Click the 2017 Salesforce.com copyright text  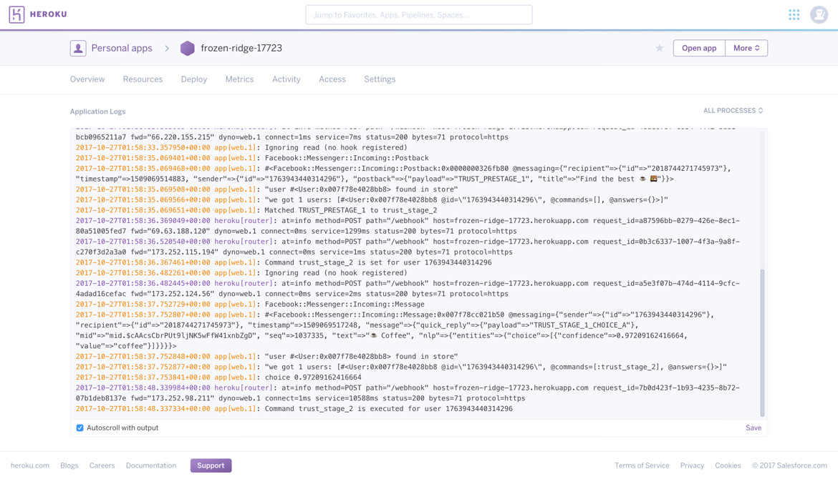pyautogui.click(x=789, y=465)
